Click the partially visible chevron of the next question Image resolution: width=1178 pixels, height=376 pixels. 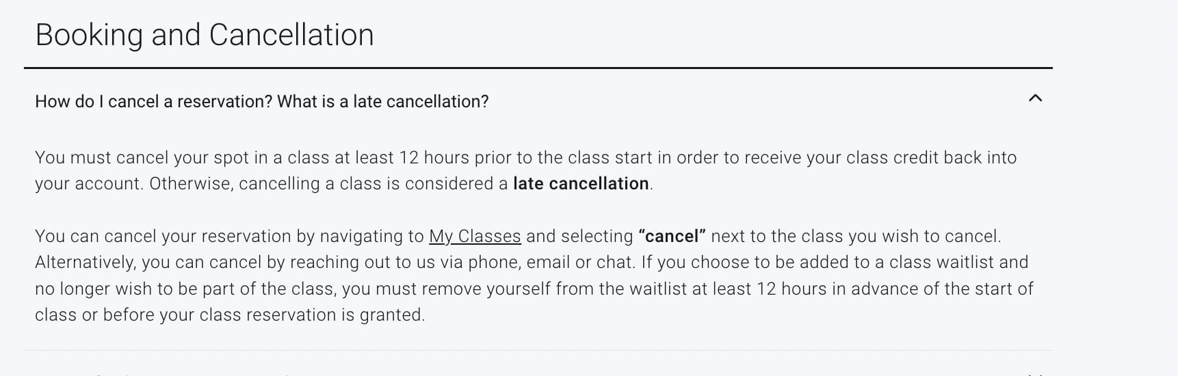coord(1035,374)
